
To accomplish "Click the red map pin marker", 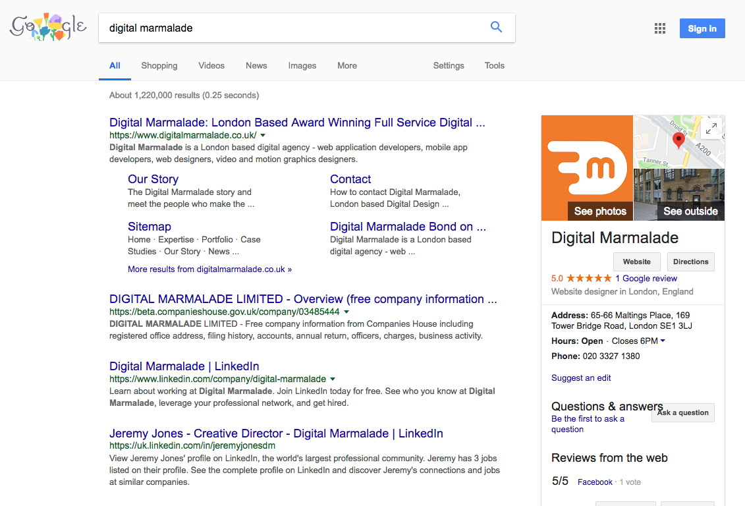I will (x=678, y=140).
